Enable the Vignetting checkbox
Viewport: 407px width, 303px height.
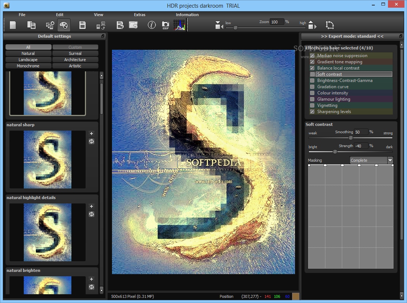click(312, 105)
